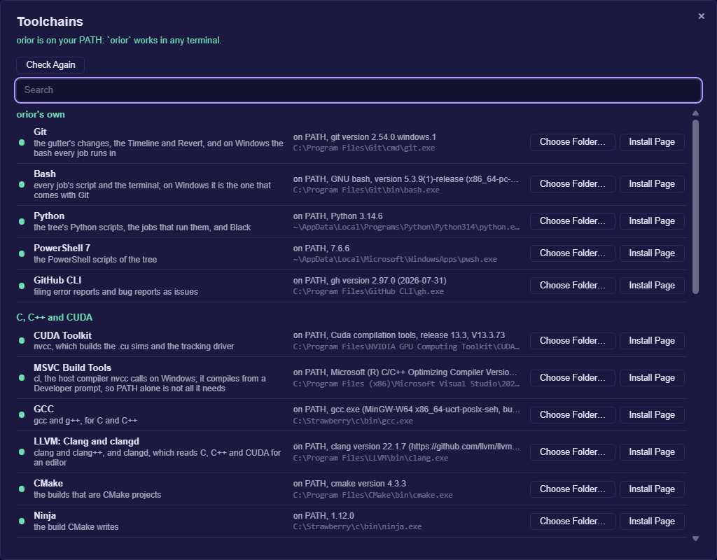This screenshot has width=717, height=560.
Task: Click the Check Again button
Action: pos(50,65)
